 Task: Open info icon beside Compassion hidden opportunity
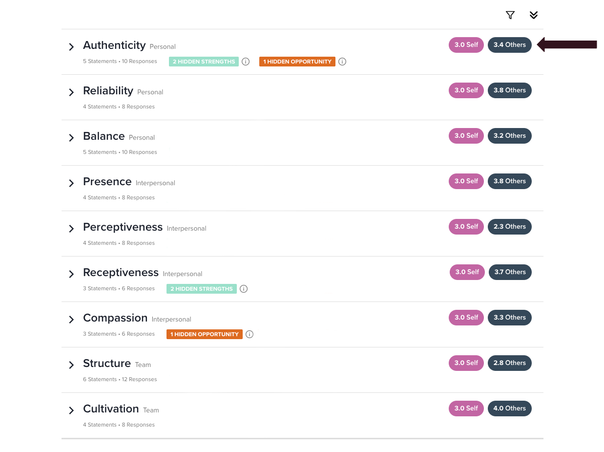pos(250,334)
